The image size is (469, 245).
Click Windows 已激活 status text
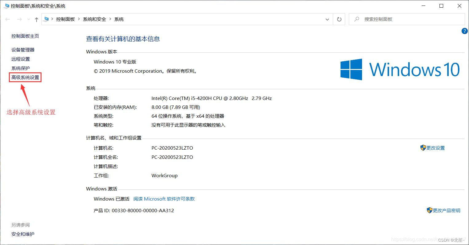click(112, 199)
